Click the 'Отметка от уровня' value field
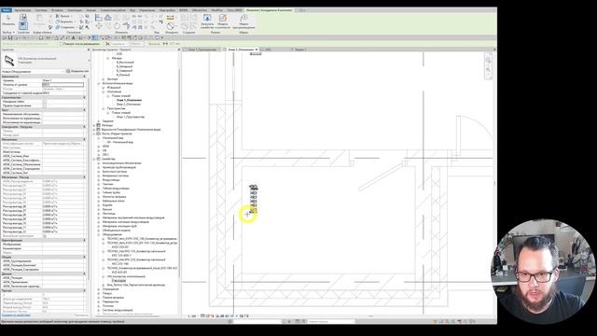597x336 pixels. [x=63, y=85]
